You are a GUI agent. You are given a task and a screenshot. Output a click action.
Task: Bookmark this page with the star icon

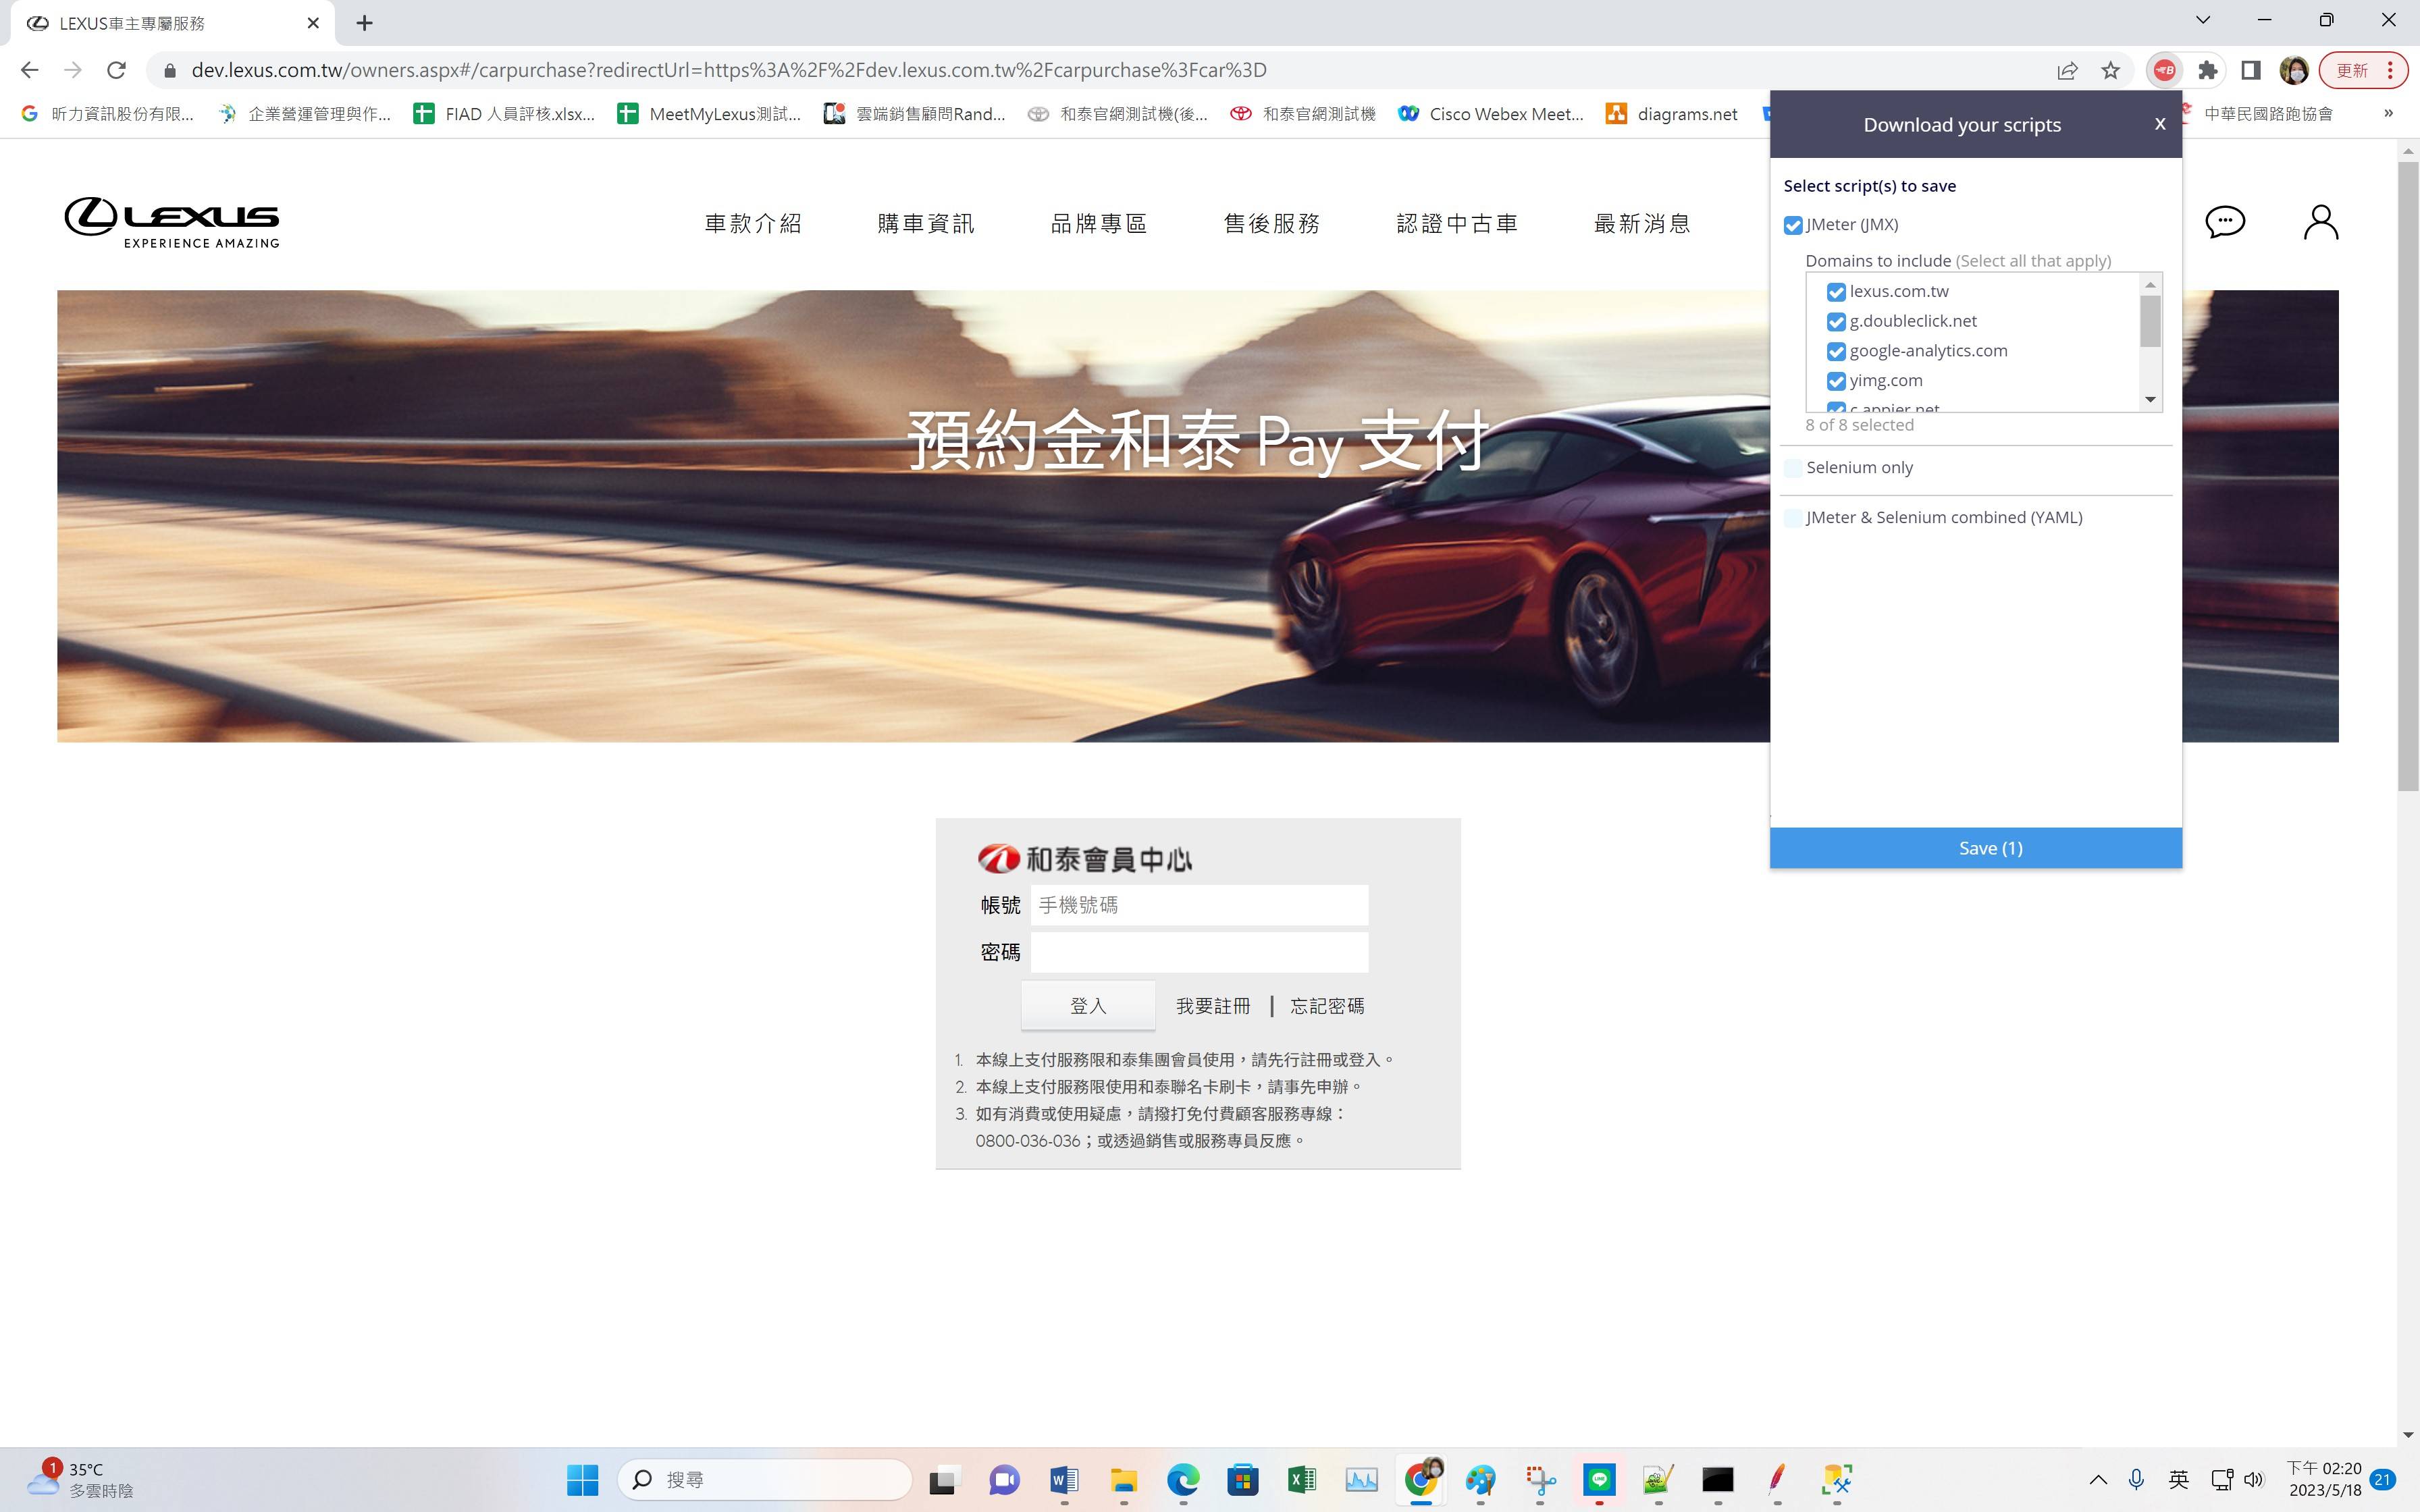click(2110, 70)
